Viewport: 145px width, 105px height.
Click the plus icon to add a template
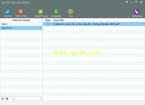pyautogui.click(x=3, y=99)
